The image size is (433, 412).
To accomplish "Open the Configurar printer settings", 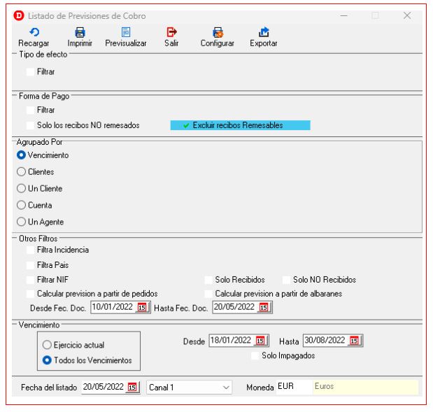I will click(x=217, y=31).
